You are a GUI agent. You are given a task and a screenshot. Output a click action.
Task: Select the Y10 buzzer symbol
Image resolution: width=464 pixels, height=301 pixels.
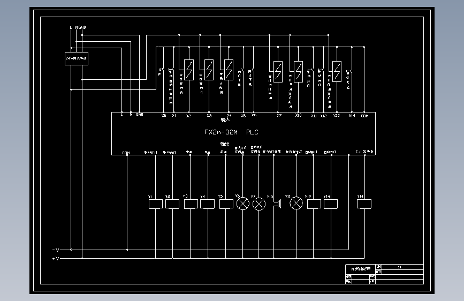(278, 204)
